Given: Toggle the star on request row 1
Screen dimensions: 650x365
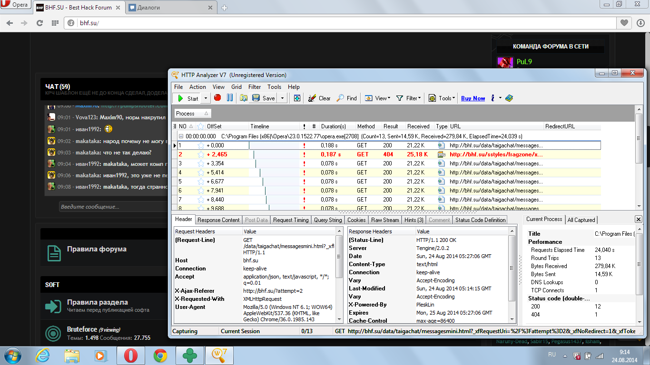Looking at the screenshot, I should [x=201, y=145].
